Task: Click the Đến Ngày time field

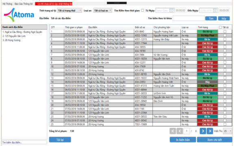Action: point(224,11)
